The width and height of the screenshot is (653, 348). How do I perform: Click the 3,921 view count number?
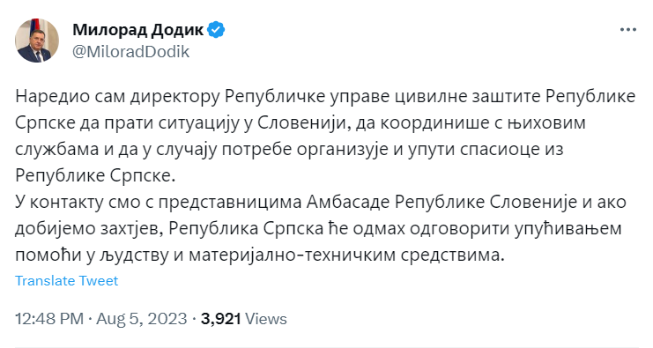tap(221, 319)
